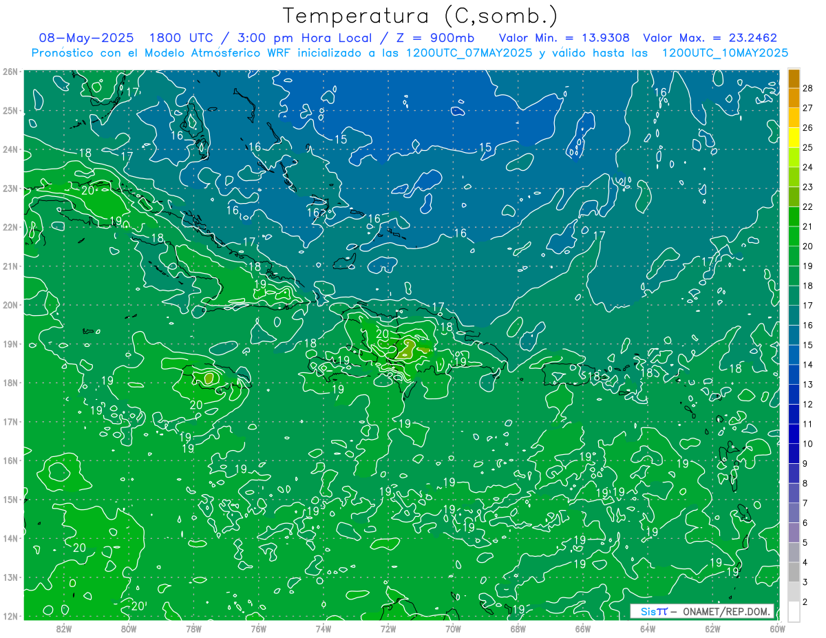The image size is (826, 638).
Task: Click longitude label "62W"
Action: pyautogui.click(x=712, y=628)
